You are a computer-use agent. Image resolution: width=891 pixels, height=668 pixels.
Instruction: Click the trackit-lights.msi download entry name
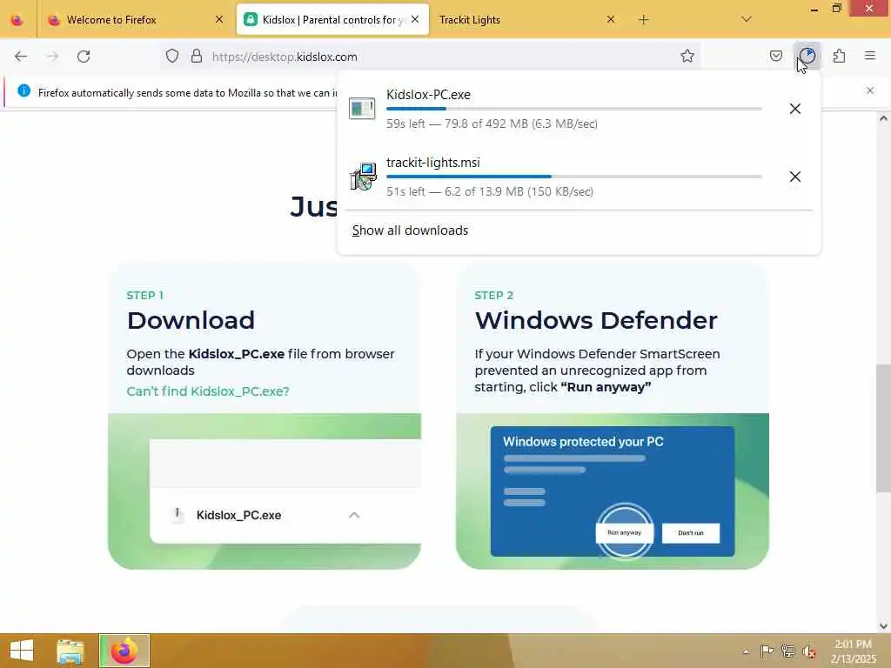point(433,163)
